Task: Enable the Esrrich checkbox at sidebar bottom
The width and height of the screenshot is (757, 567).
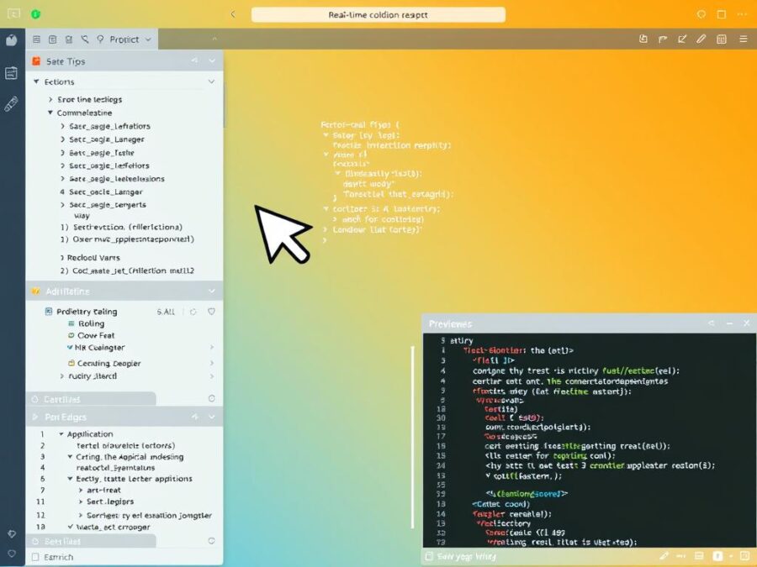Action: (x=37, y=557)
